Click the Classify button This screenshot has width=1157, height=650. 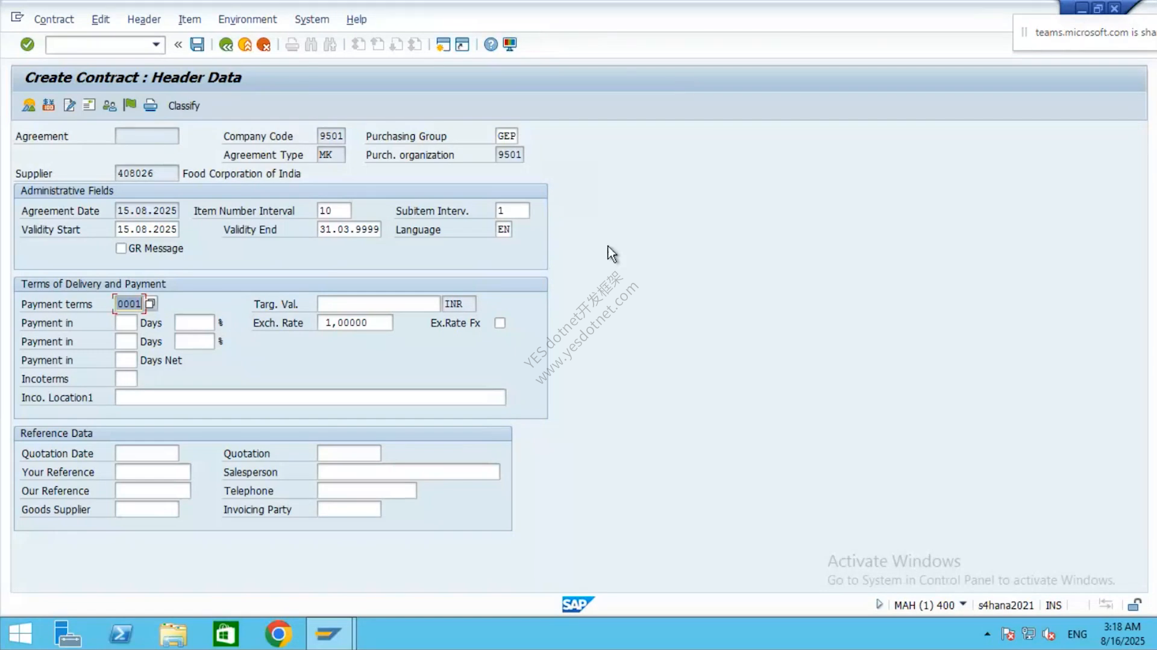point(184,106)
